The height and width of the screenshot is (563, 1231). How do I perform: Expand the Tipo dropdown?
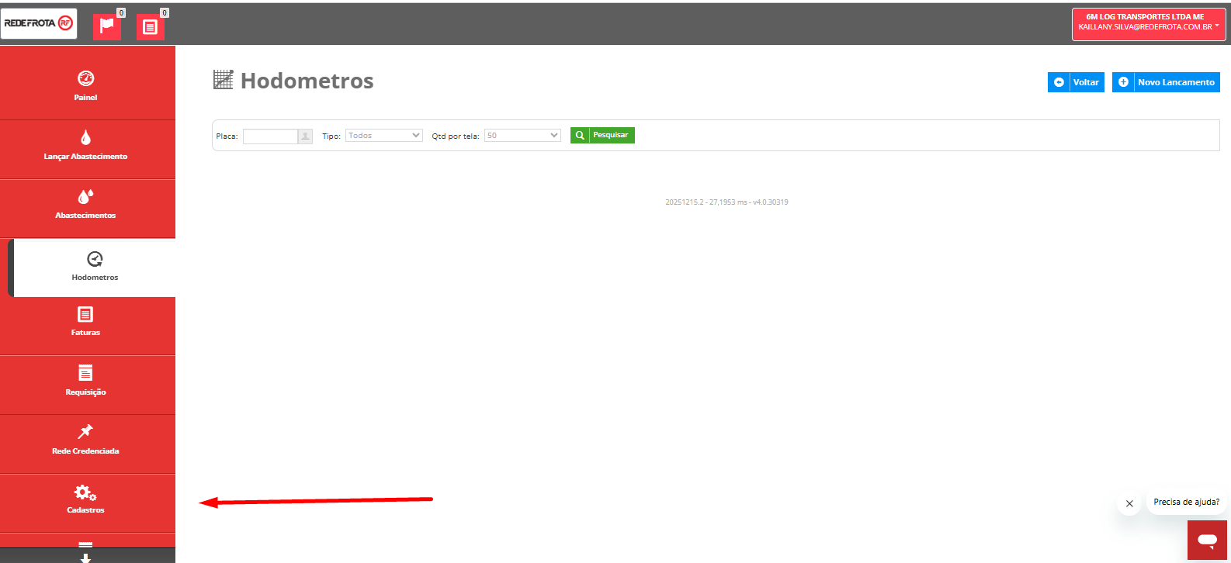pos(383,136)
